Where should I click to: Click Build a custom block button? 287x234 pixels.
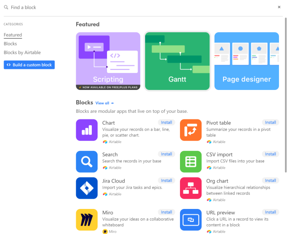29,65
